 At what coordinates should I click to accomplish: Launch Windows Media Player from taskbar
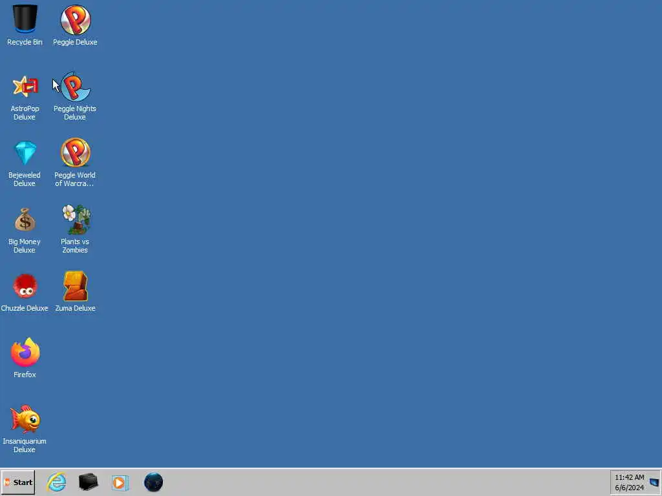[120, 482]
